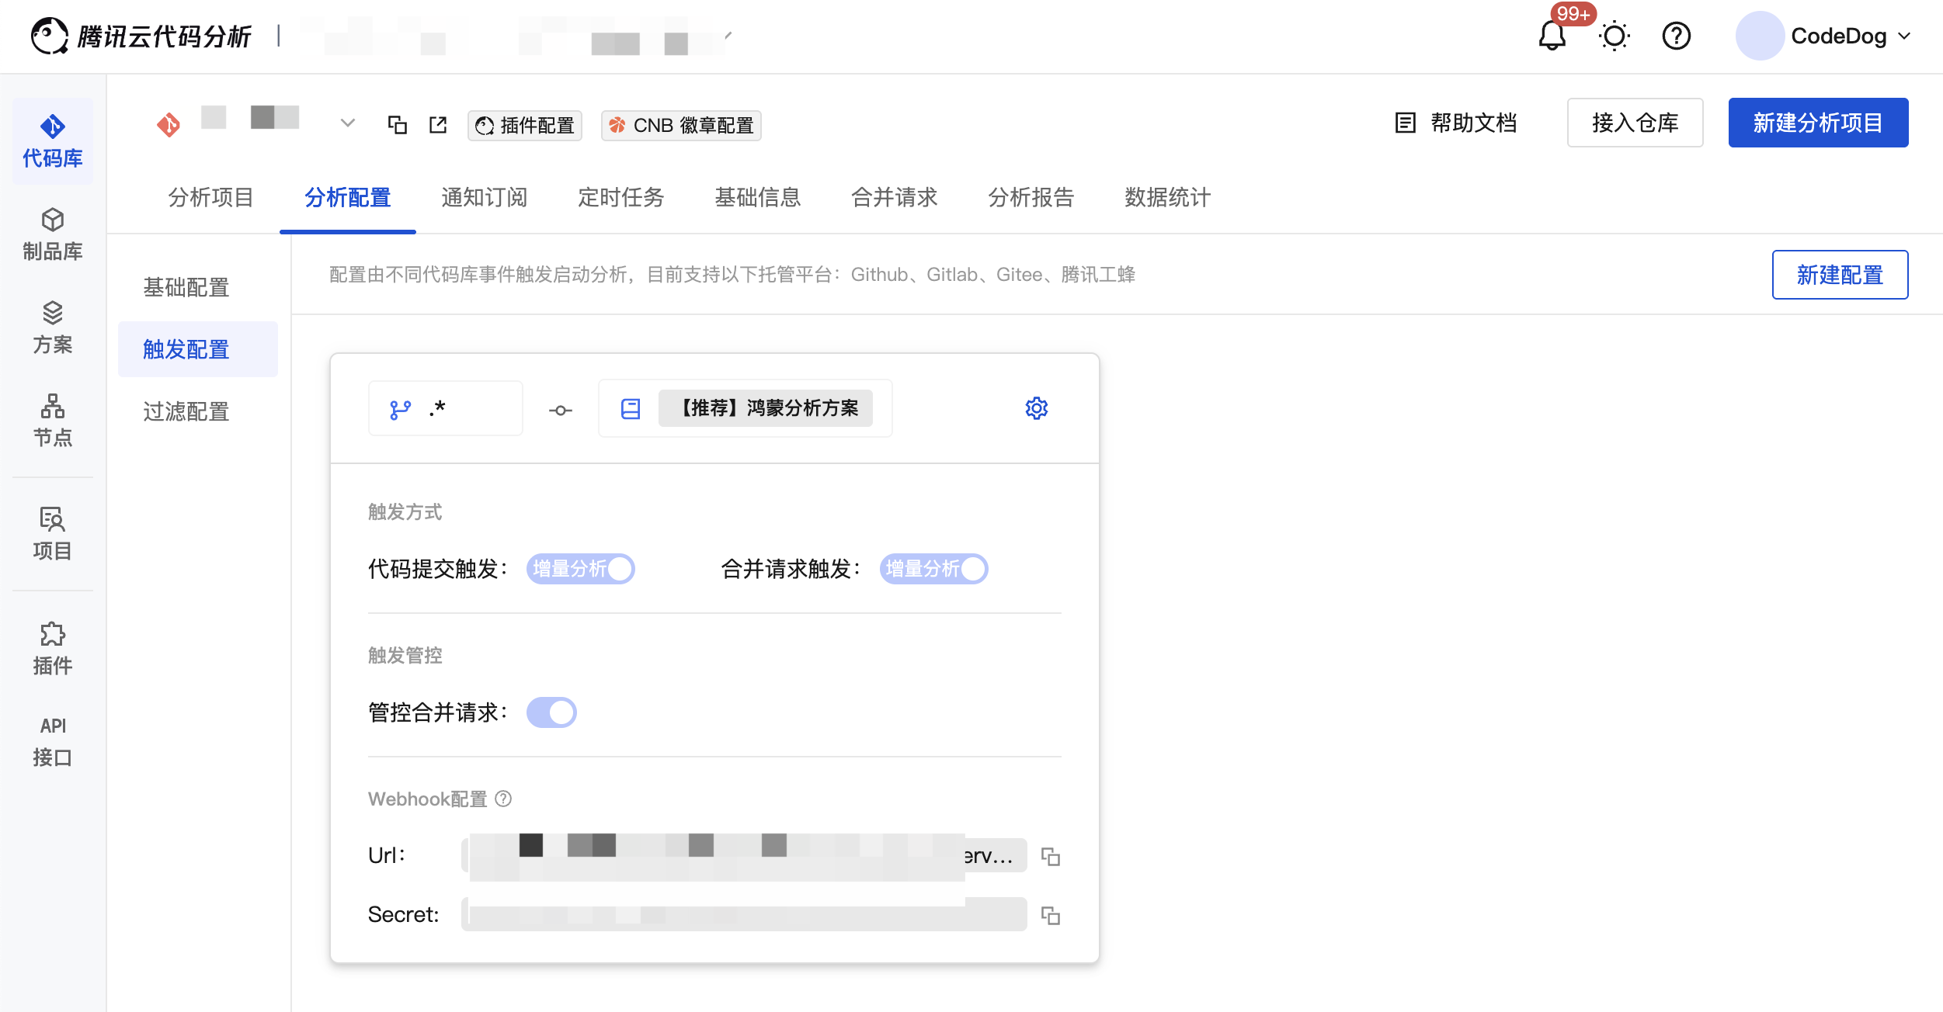Copy repository address icon next to dropdown
Viewport: 1943px width, 1012px height.
397,124
